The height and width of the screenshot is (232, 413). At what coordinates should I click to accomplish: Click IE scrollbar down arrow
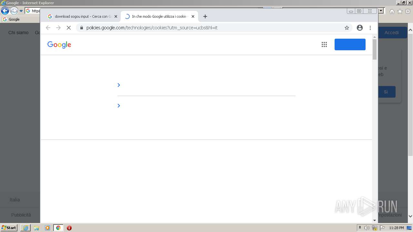pyautogui.click(x=410, y=216)
